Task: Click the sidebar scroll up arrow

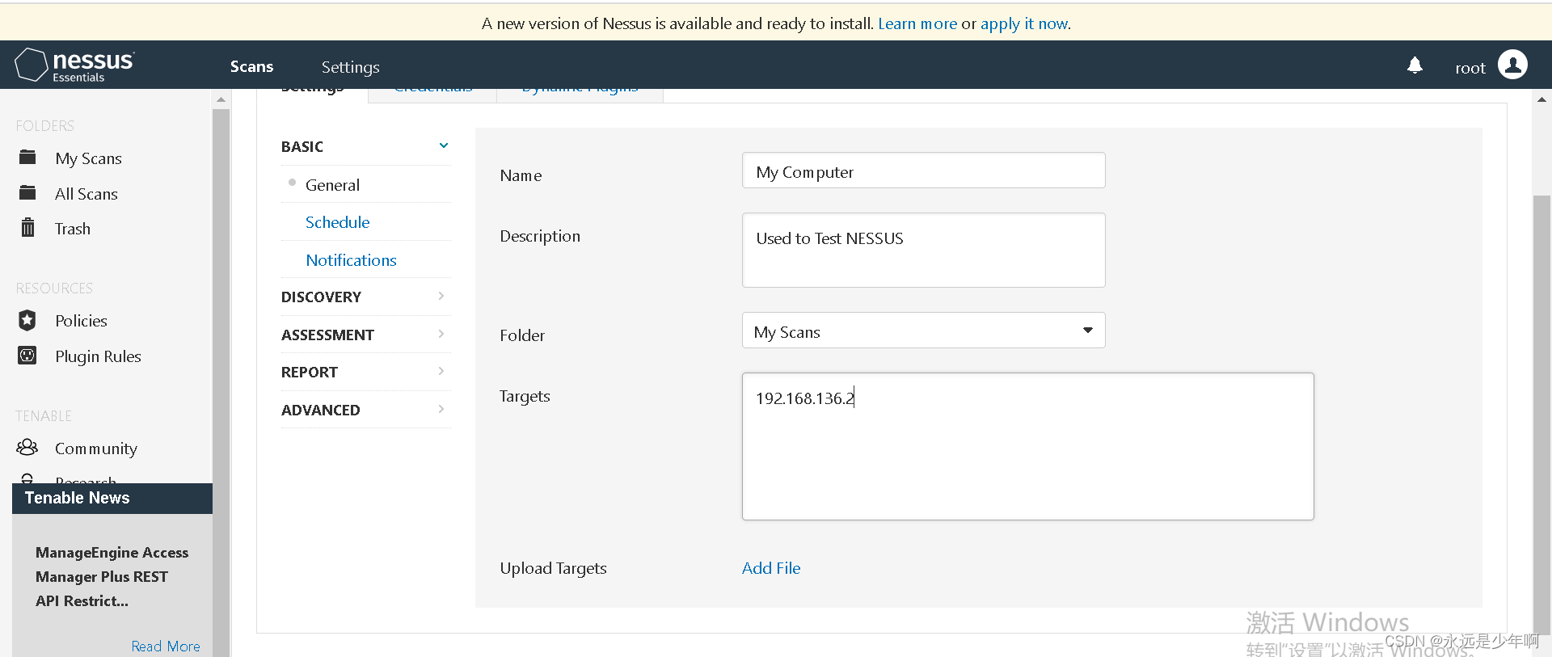Action: (221, 99)
